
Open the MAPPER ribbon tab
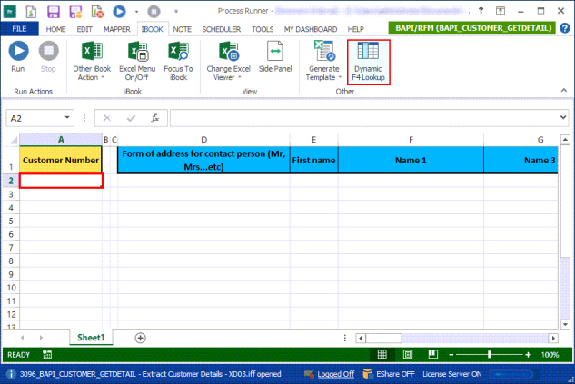click(117, 29)
